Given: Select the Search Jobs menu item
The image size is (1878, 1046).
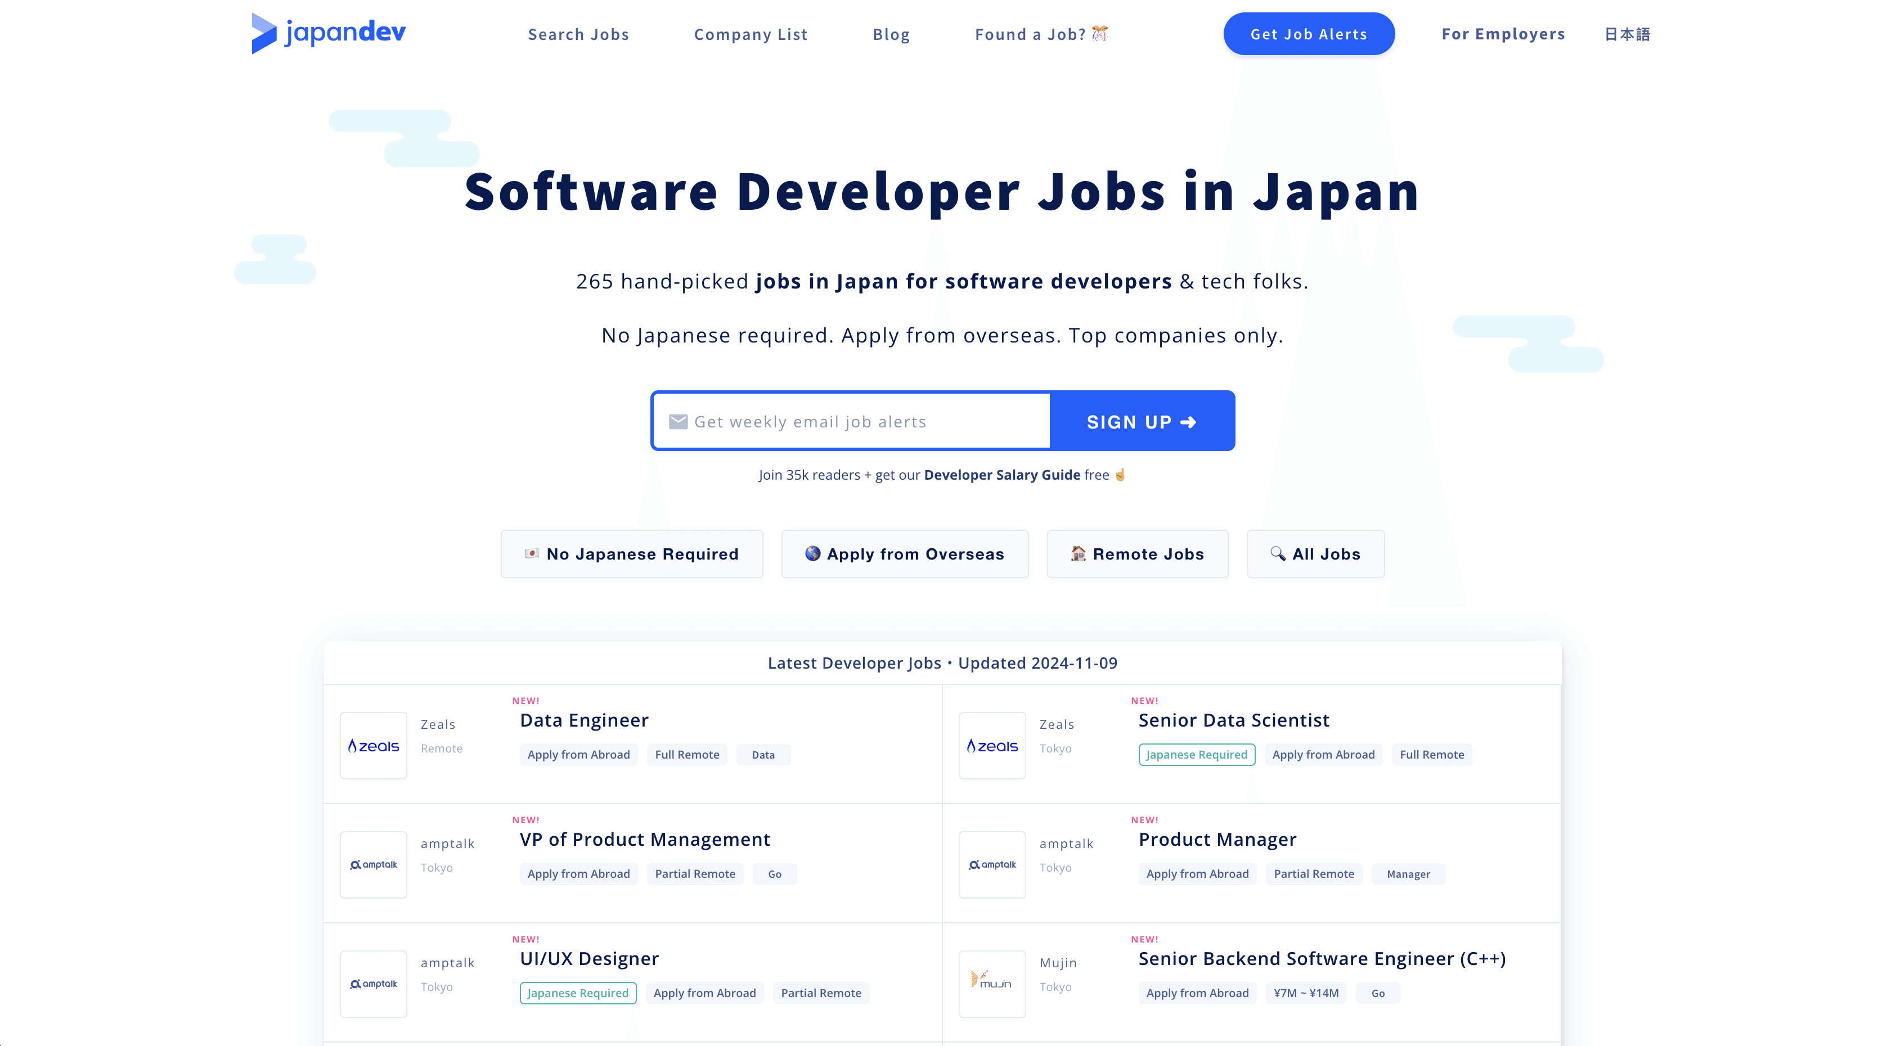Looking at the screenshot, I should click(577, 32).
